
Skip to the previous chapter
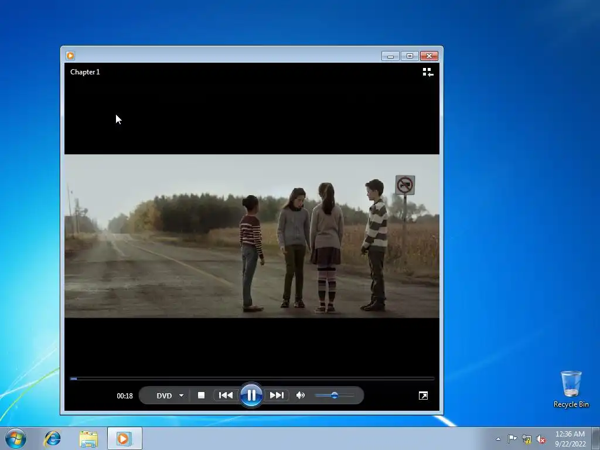tap(226, 396)
